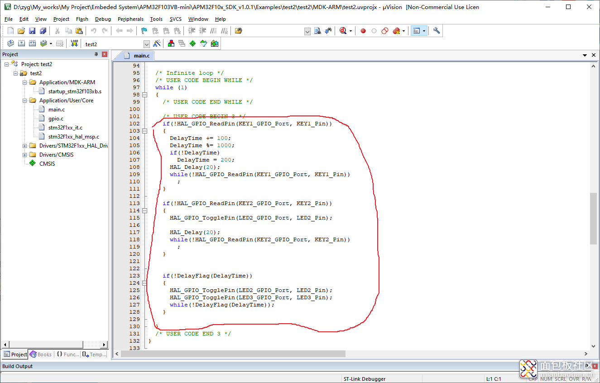Image resolution: width=600 pixels, height=383 pixels.
Task: Insert a breakpoint with red dot icon
Action: pyautogui.click(x=363, y=31)
